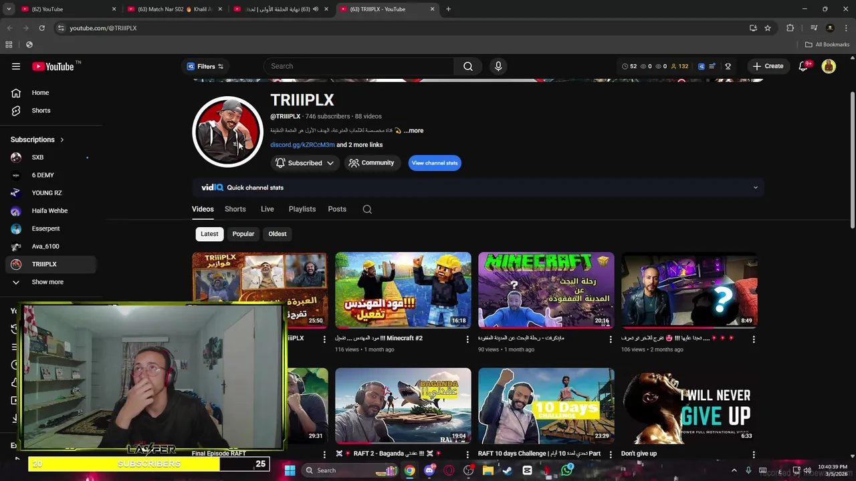Click the Create button
Viewport: 856px width, 481px height.
768,66
